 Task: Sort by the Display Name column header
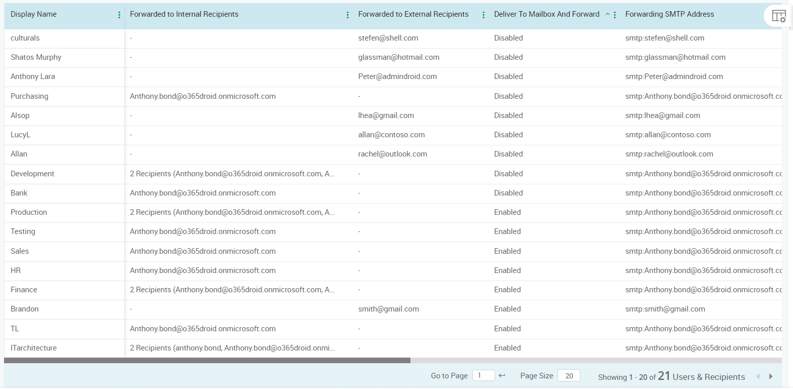click(33, 14)
